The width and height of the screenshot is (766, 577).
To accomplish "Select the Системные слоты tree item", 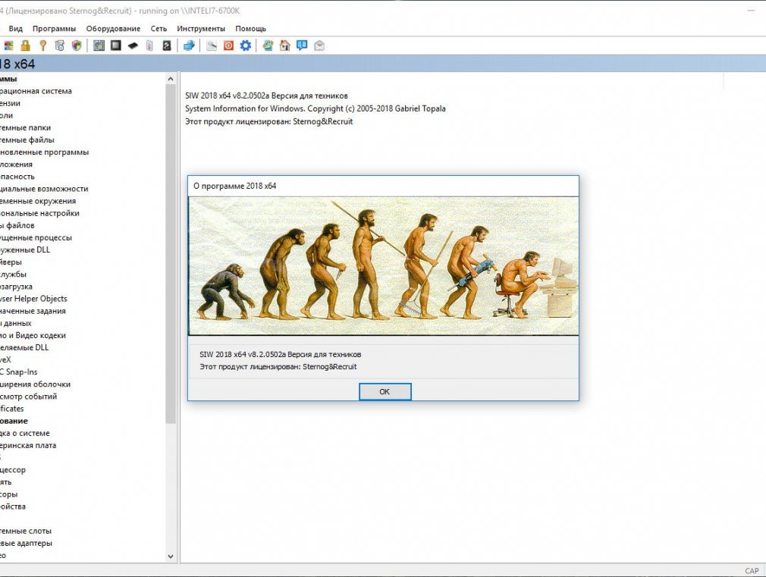I will [x=25, y=531].
